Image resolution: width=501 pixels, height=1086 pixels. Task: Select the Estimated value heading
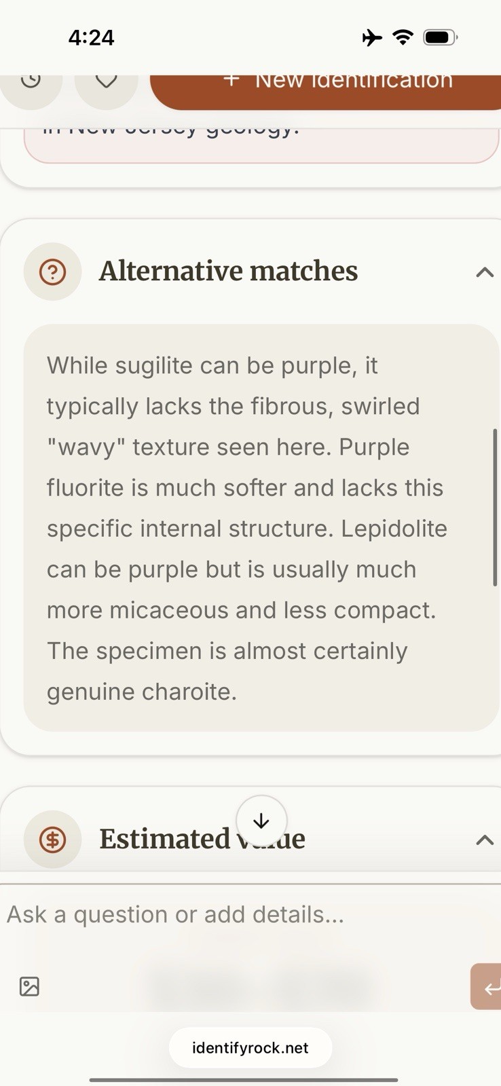[202, 840]
